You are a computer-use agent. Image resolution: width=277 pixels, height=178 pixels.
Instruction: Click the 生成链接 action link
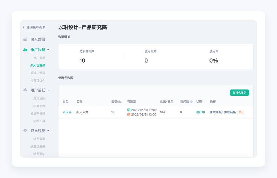pyautogui.click(x=230, y=112)
